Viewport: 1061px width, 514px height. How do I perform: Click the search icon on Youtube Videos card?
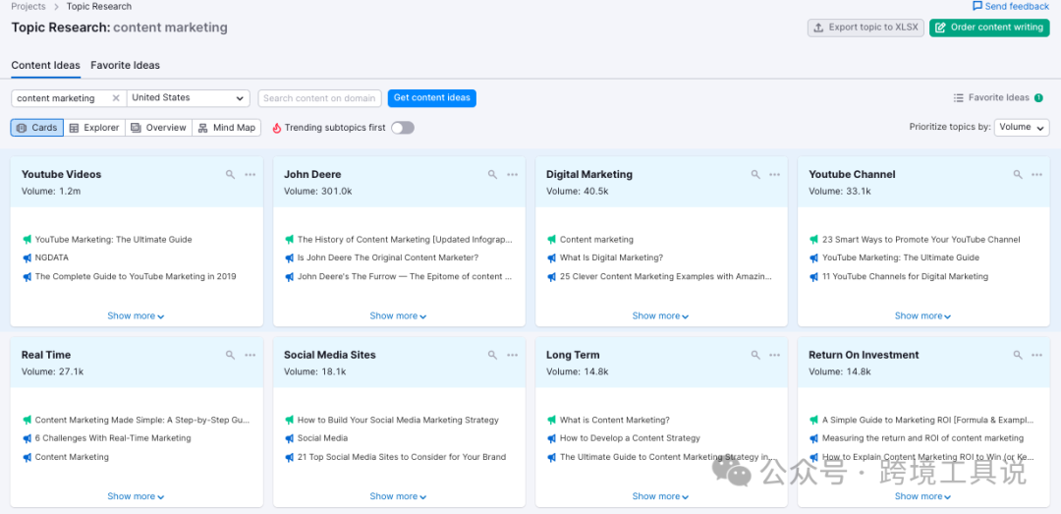pyautogui.click(x=230, y=175)
